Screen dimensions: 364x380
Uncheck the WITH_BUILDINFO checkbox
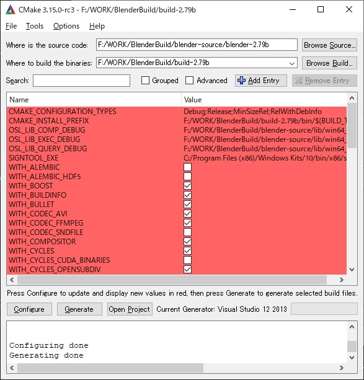point(187,195)
